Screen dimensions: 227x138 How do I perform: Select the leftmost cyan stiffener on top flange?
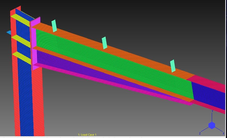click(x=54, y=26)
